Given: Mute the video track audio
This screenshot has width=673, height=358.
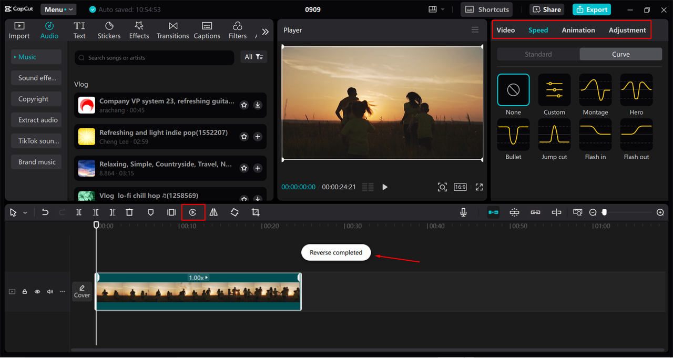Looking at the screenshot, I should pos(49,291).
